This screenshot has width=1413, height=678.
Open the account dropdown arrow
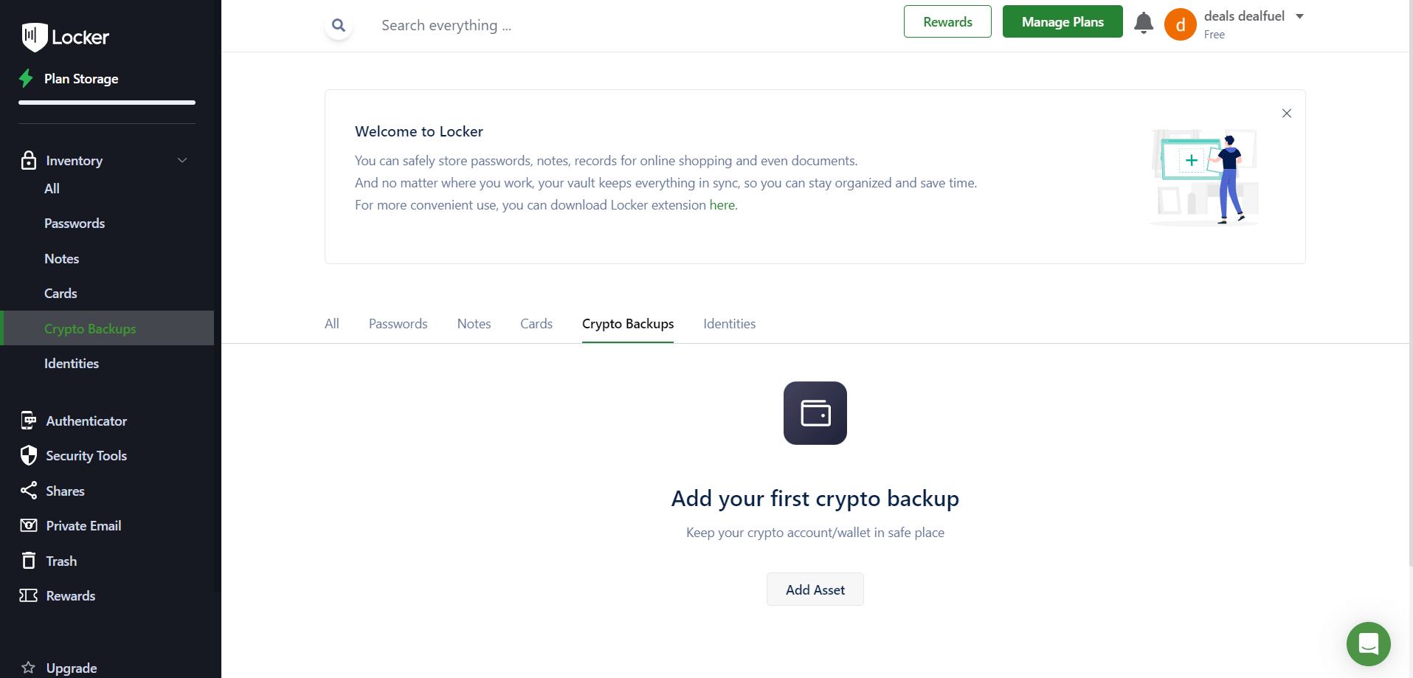click(1300, 16)
